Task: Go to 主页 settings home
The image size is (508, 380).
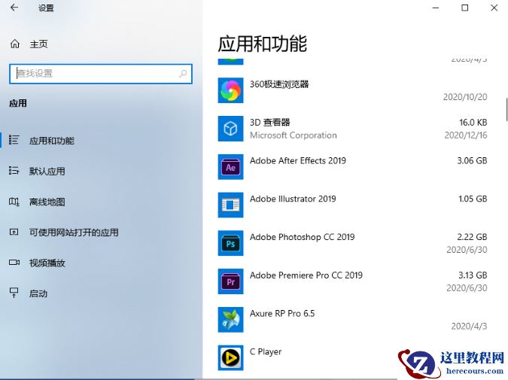Action: (38, 44)
